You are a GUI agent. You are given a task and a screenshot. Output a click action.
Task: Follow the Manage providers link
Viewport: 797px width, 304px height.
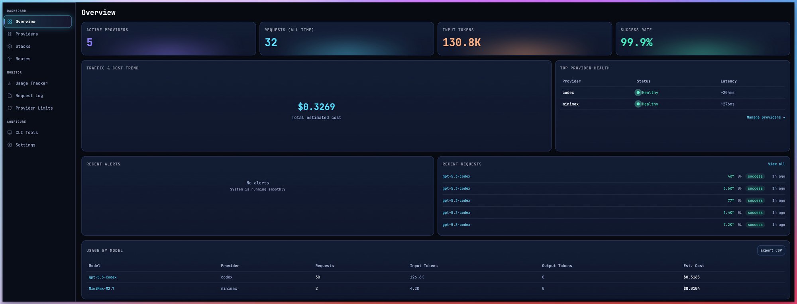pos(766,117)
